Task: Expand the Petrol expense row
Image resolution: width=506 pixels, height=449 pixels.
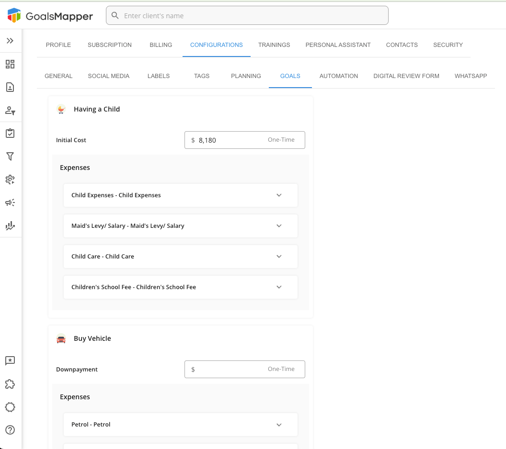Action: tap(279, 425)
